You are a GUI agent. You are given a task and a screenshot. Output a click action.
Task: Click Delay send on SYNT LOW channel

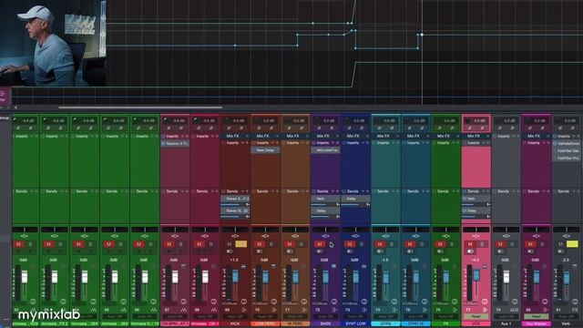[355, 199]
